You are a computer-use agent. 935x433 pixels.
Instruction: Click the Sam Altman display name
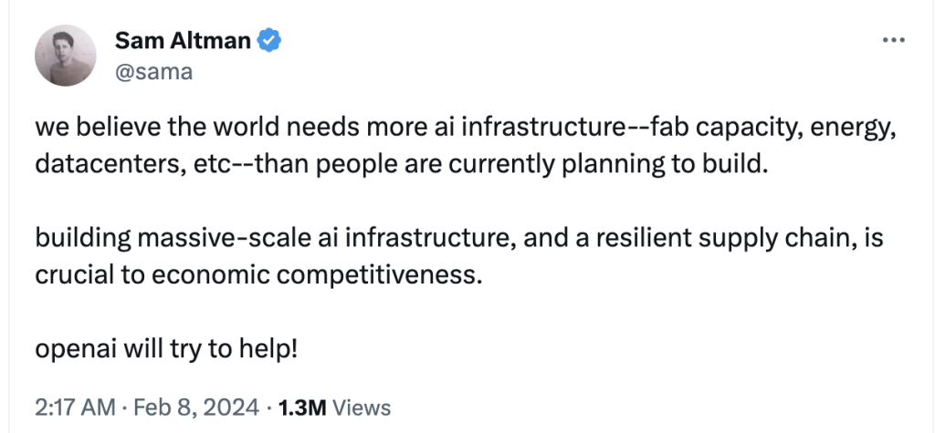point(184,40)
